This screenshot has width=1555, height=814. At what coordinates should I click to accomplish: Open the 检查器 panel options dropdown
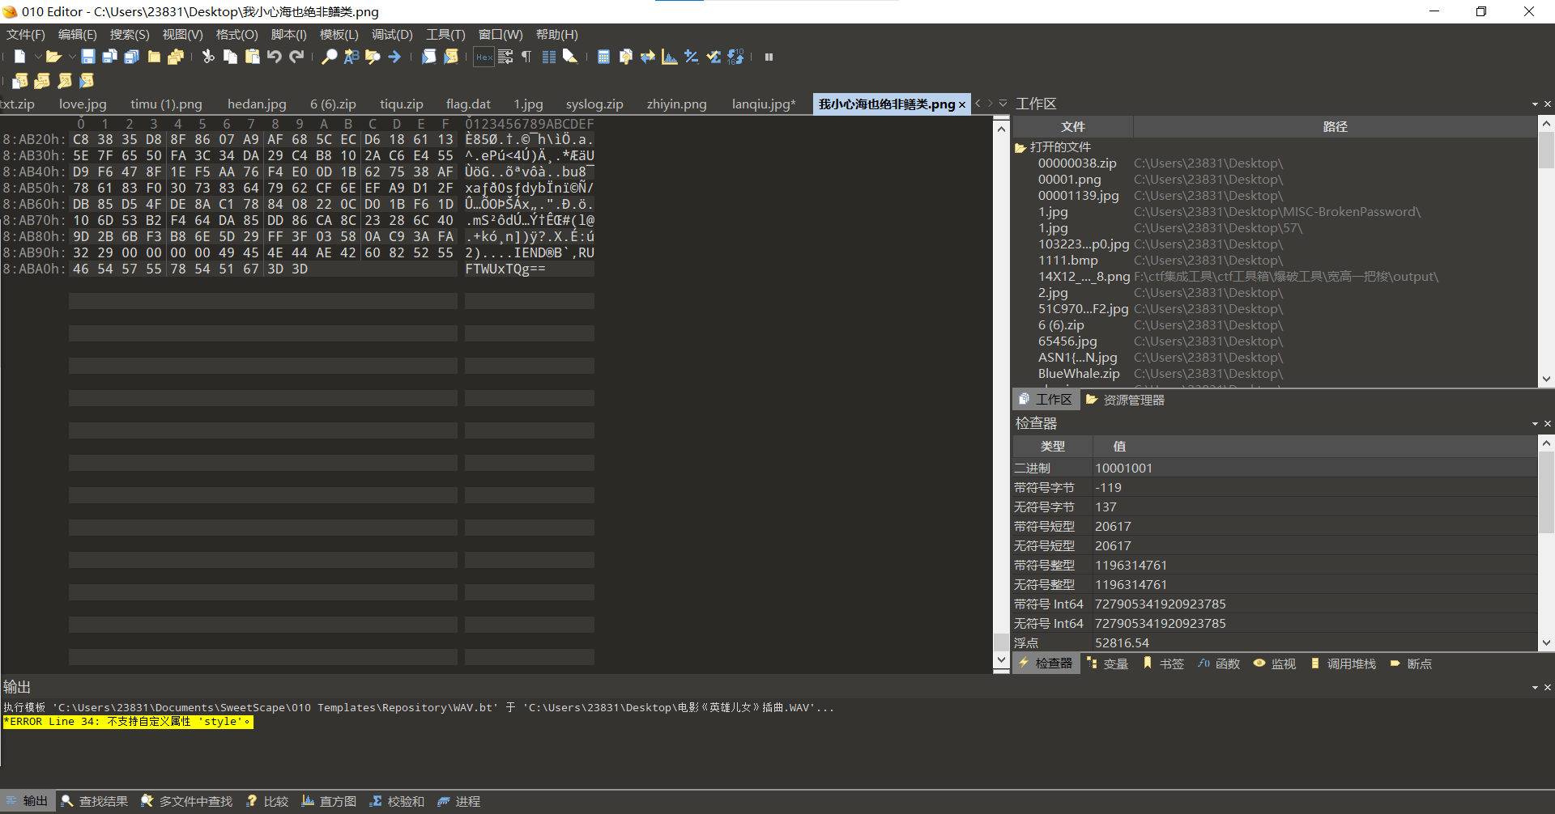pyautogui.click(x=1535, y=424)
